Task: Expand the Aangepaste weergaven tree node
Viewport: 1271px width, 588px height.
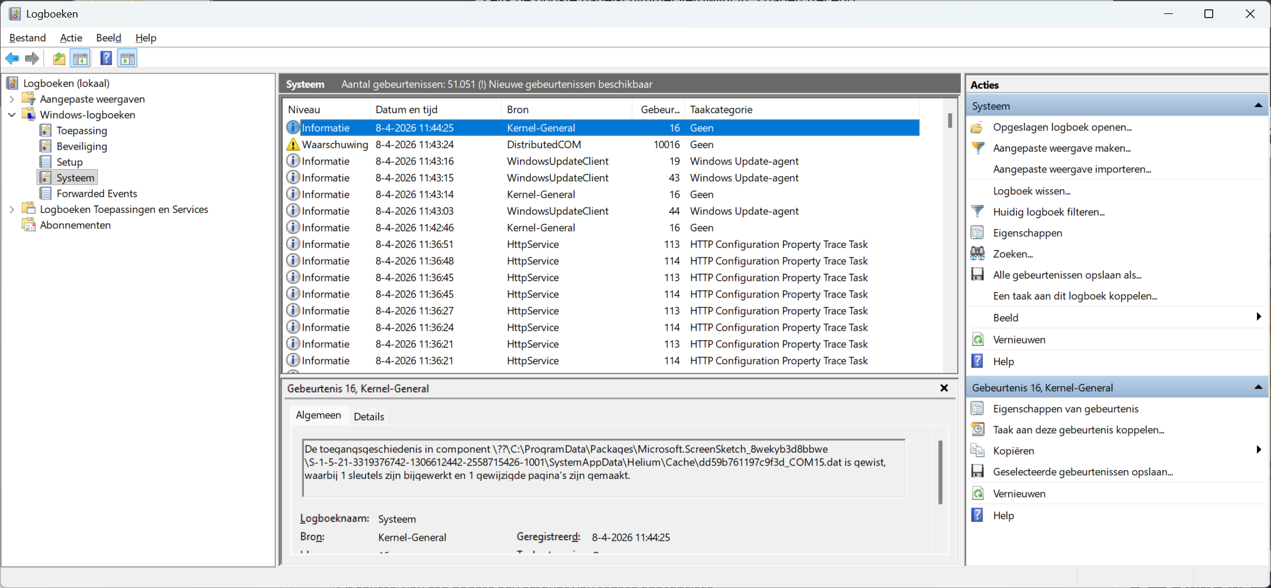Action: (x=12, y=99)
